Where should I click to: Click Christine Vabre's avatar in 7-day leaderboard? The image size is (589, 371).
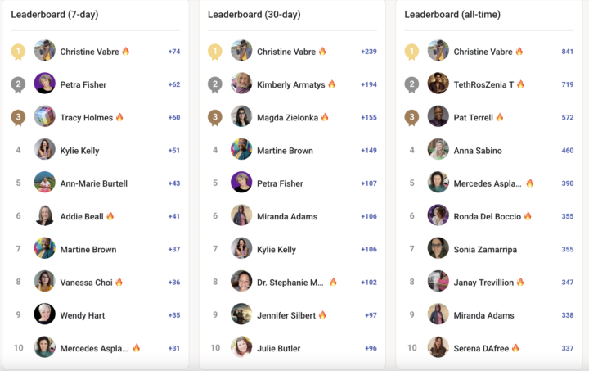tap(44, 52)
